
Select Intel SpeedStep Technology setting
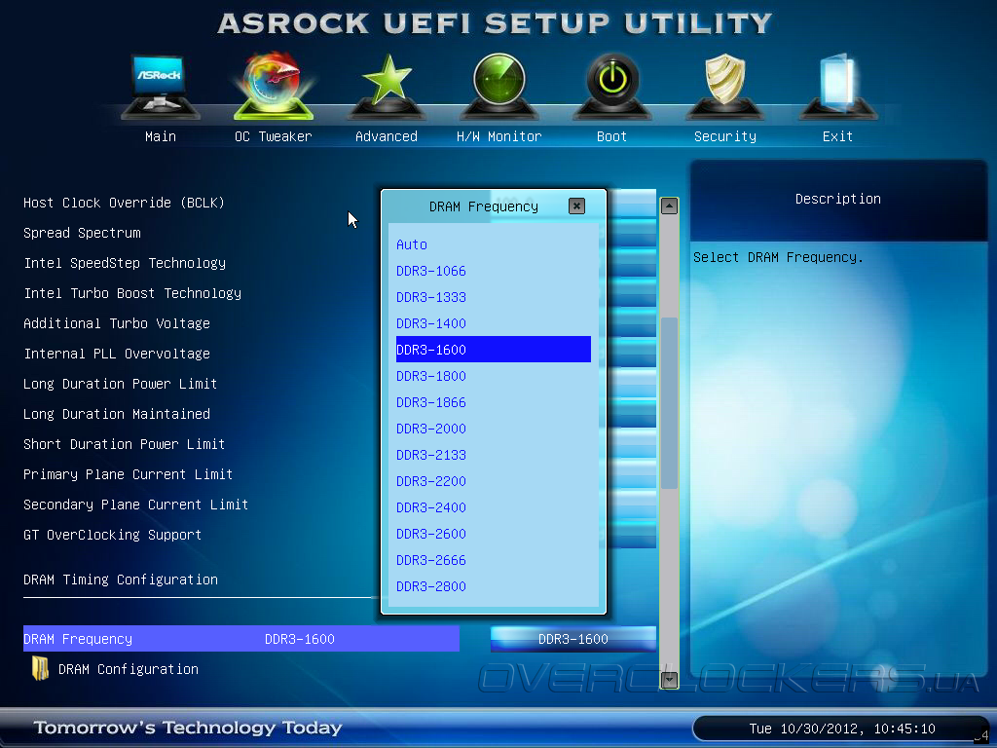click(x=125, y=263)
